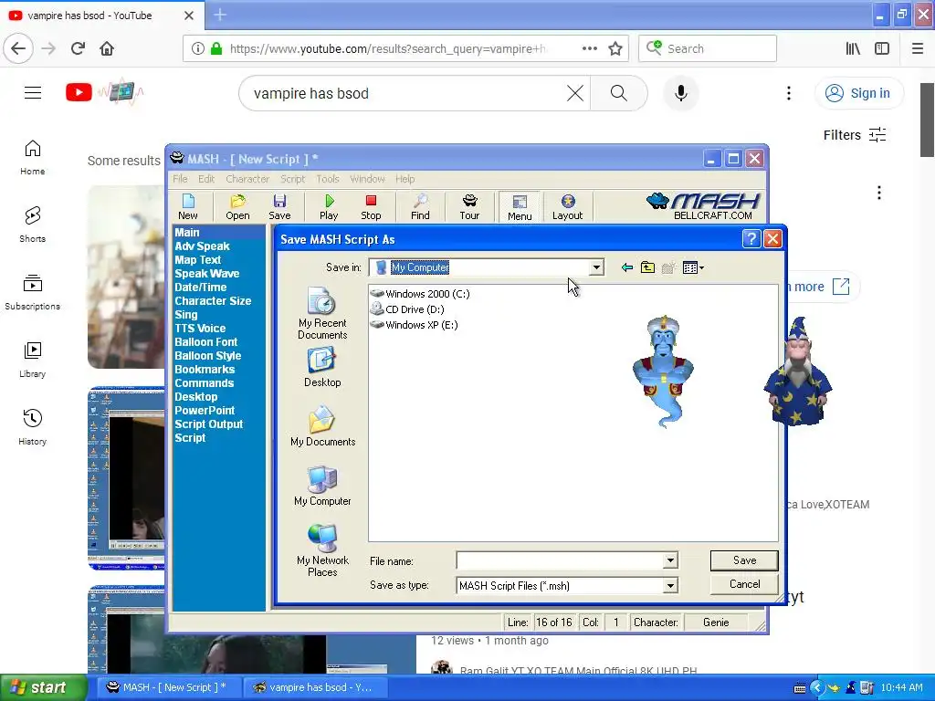Expand the Save as type dropdown

(x=670, y=586)
